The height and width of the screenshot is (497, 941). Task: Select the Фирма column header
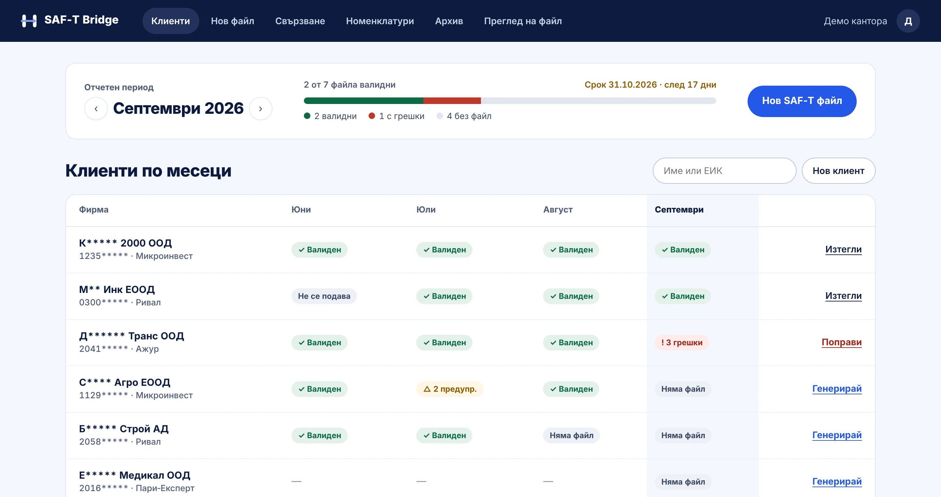pyautogui.click(x=93, y=209)
